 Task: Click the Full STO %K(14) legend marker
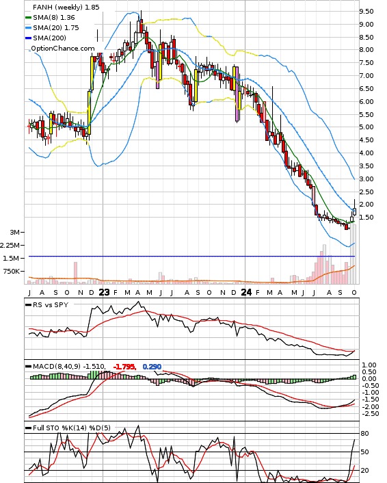pos(28,428)
